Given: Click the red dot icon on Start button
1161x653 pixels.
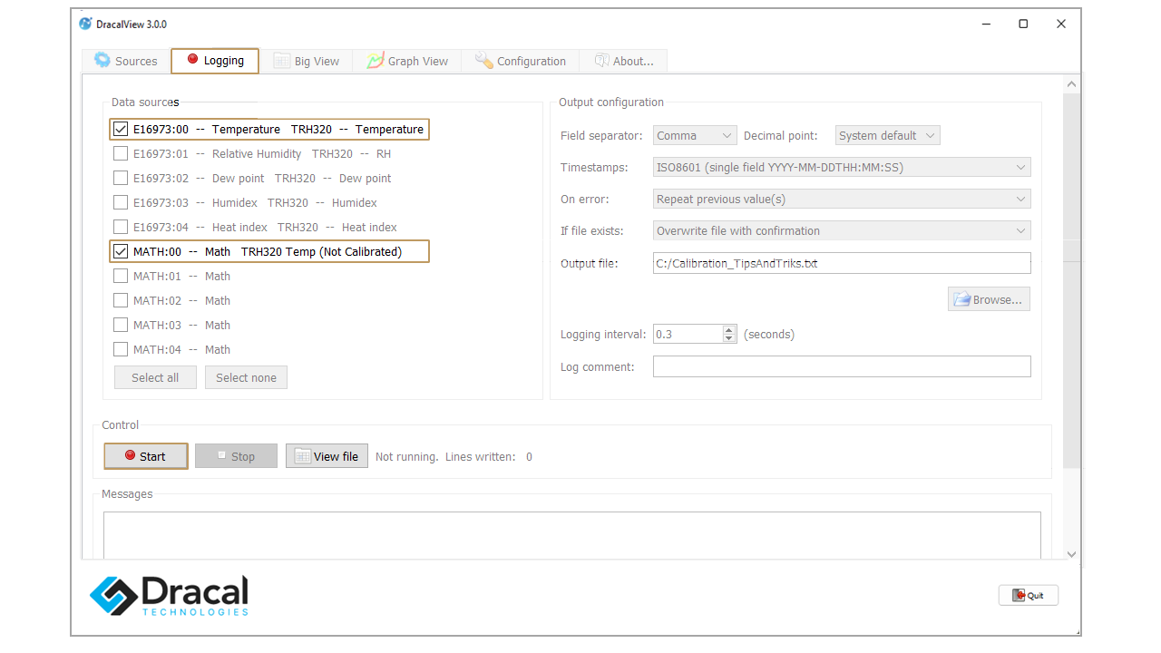Looking at the screenshot, I should (130, 455).
